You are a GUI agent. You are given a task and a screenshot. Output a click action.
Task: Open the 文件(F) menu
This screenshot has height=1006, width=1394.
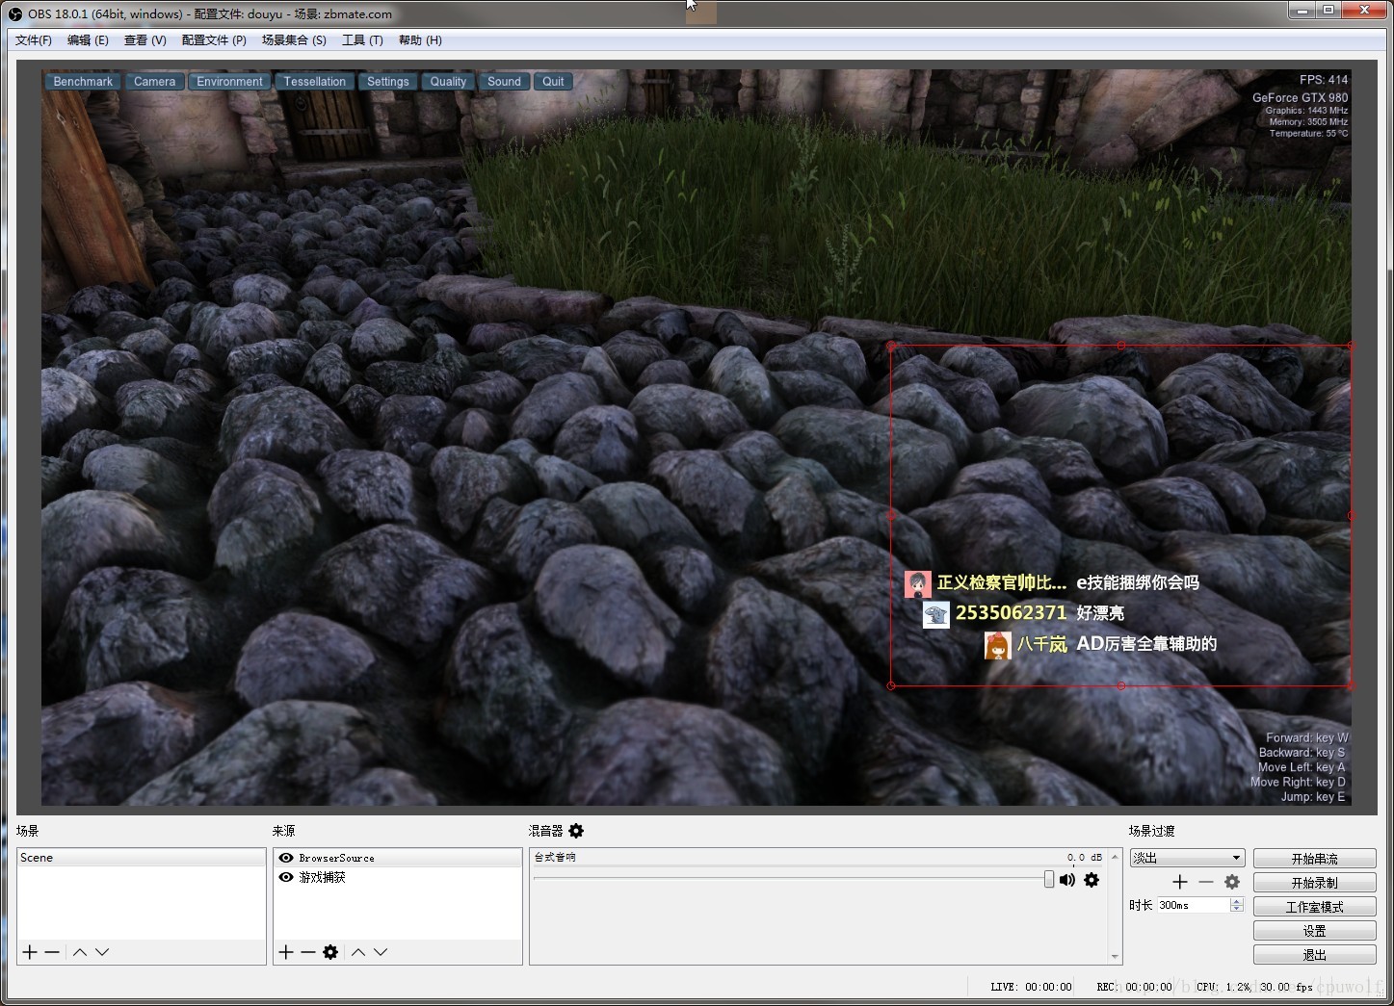(x=34, y=40)
